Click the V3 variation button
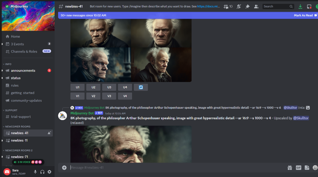This screenshot has height=177, width=318. (x=109, y=96)
